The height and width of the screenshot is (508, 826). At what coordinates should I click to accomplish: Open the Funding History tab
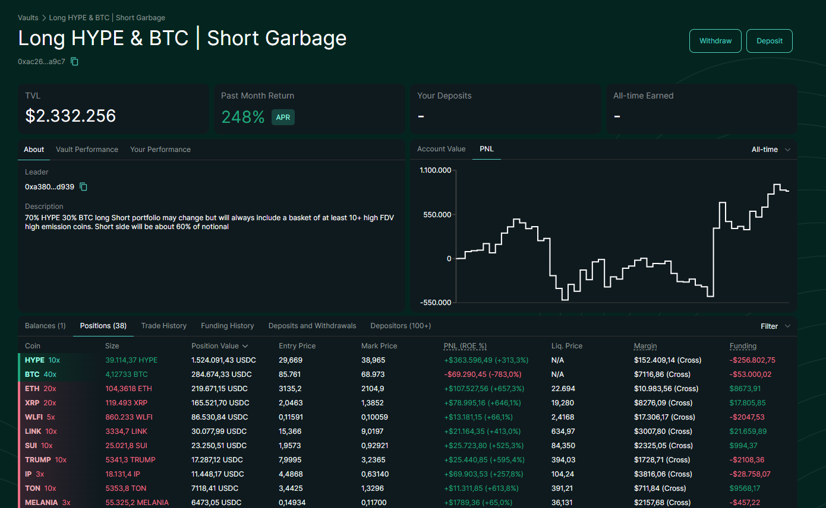[228, 326]
